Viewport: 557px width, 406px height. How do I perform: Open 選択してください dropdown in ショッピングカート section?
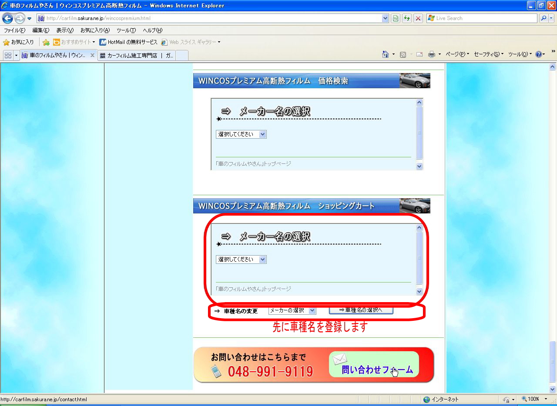coord(241,260)
